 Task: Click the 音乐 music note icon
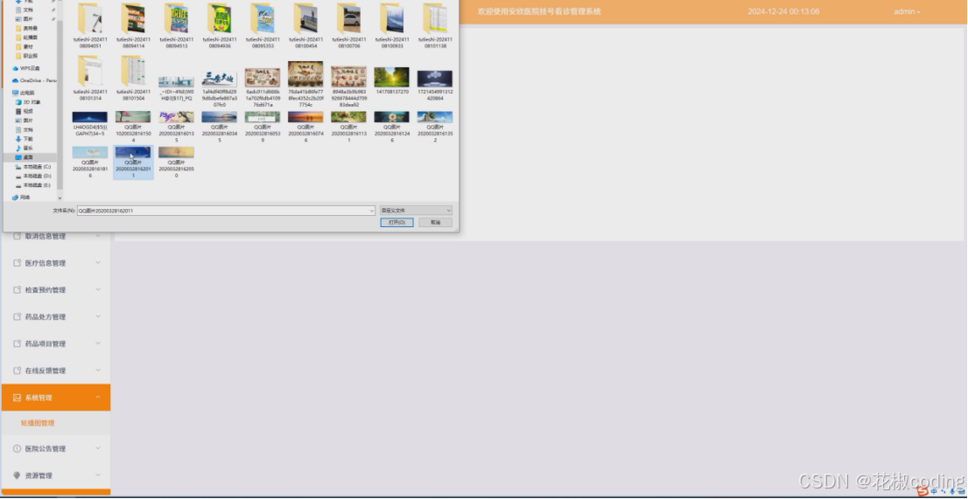(18, 148)
